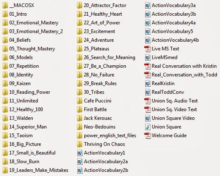Click the 08_Identity folder name
The image size is (220, 176).
21,75
